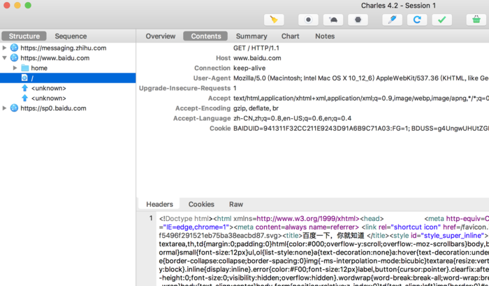Switch to the Structure view
Screen dimensions: 489x286
(x=24, y=36)
